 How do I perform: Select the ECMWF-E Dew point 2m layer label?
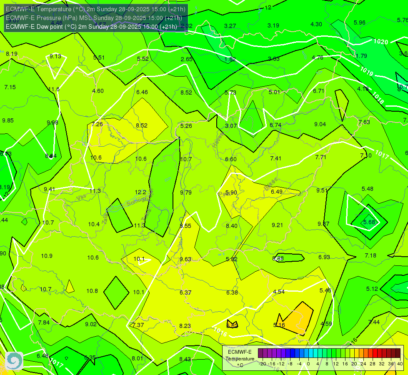click(91, 27)
